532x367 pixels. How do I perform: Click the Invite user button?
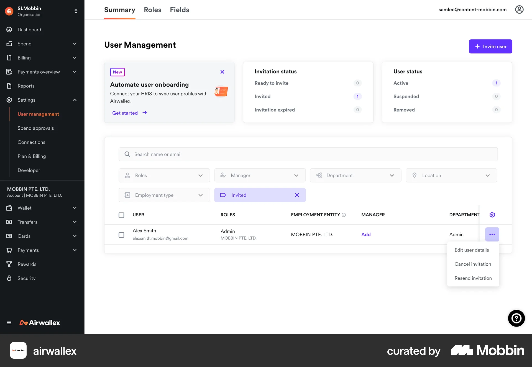coord(490,46)
